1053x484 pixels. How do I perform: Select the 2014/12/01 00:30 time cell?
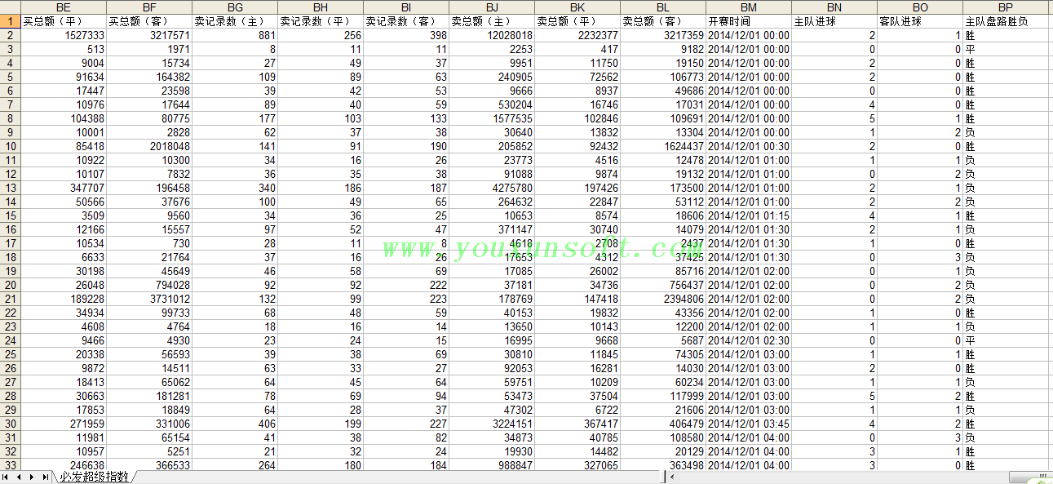(749, 146)
